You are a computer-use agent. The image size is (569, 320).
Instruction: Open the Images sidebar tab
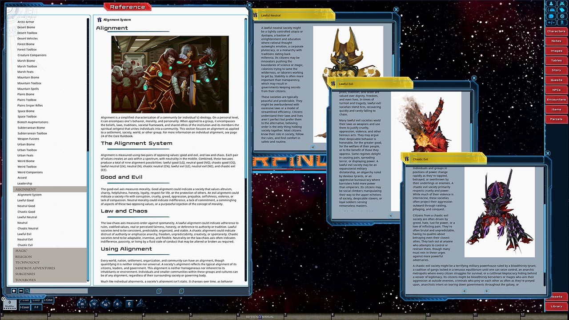click(556, 51)
